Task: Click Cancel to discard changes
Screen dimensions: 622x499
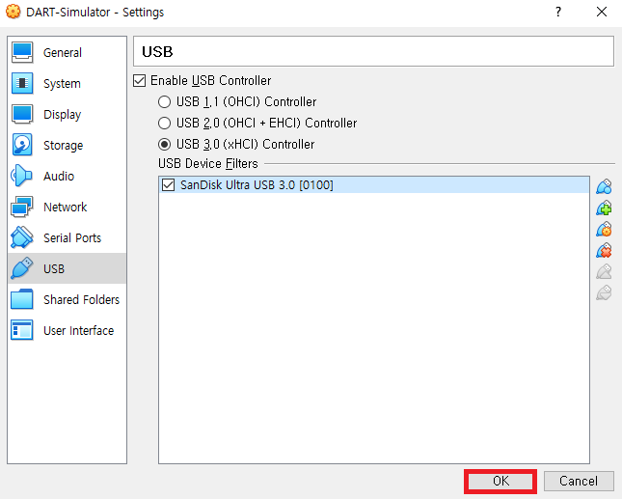Action: 578,481
